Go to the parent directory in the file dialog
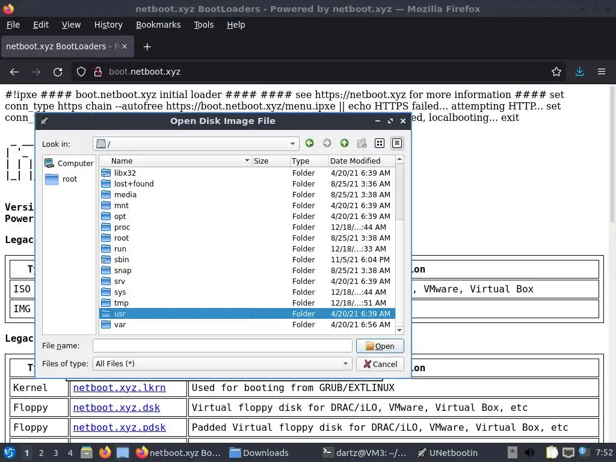The height and width of the screenshot is (462, 616). click(345, 143)
